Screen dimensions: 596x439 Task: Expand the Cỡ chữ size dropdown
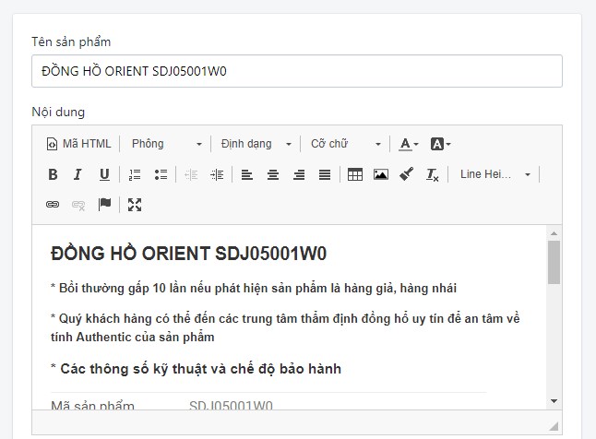tap(345, 144)
